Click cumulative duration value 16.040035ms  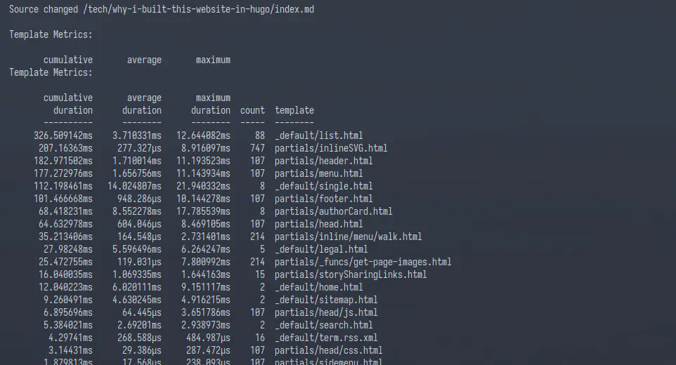point(65,274)
